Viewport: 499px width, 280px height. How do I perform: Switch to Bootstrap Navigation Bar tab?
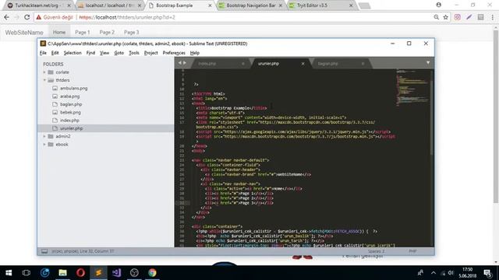click(x=251, y=5)
